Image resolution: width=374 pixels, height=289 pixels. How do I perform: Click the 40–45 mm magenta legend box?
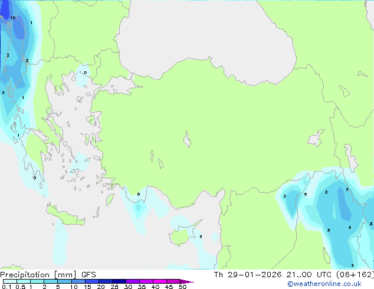click(160, 281)
